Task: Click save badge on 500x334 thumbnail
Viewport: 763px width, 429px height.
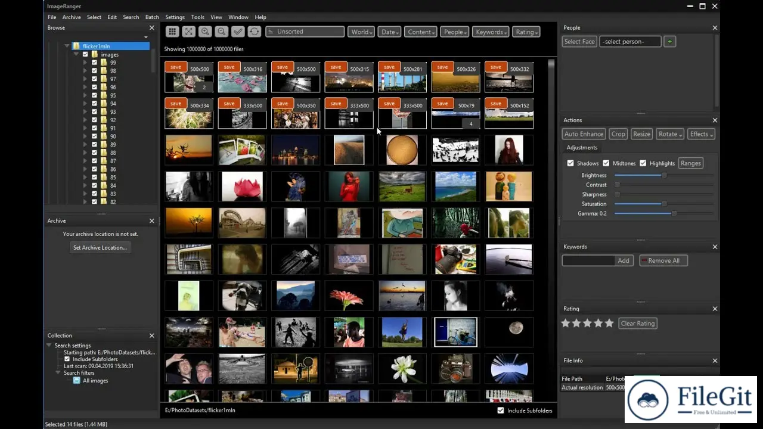Action: (x=175, y=104)
